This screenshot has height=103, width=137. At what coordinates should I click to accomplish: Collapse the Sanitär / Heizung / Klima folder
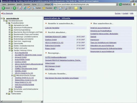(x=9, y=50)
